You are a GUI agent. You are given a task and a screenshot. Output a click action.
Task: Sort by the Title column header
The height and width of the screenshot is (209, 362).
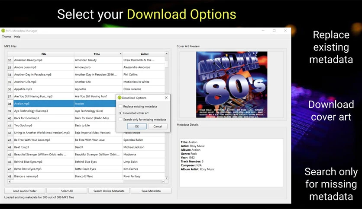pos(97,54)
